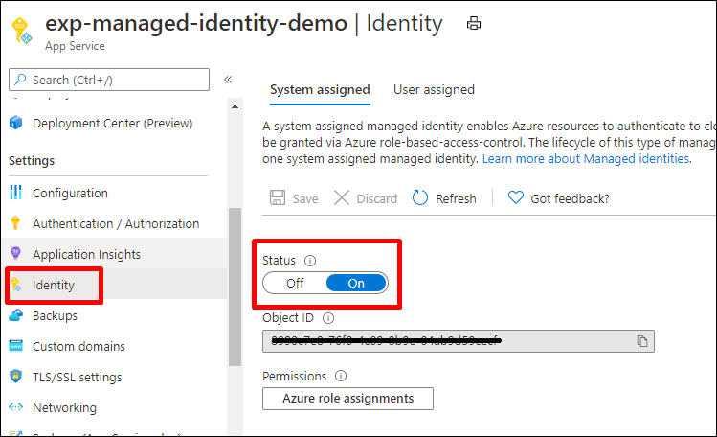Click the Permissions info icon
717x437 pixels.
pyautogui.click(x=341, y=376)
